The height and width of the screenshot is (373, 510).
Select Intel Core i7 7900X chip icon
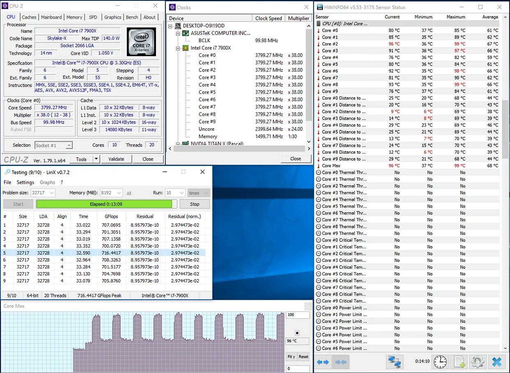click(x=185, y=48)
